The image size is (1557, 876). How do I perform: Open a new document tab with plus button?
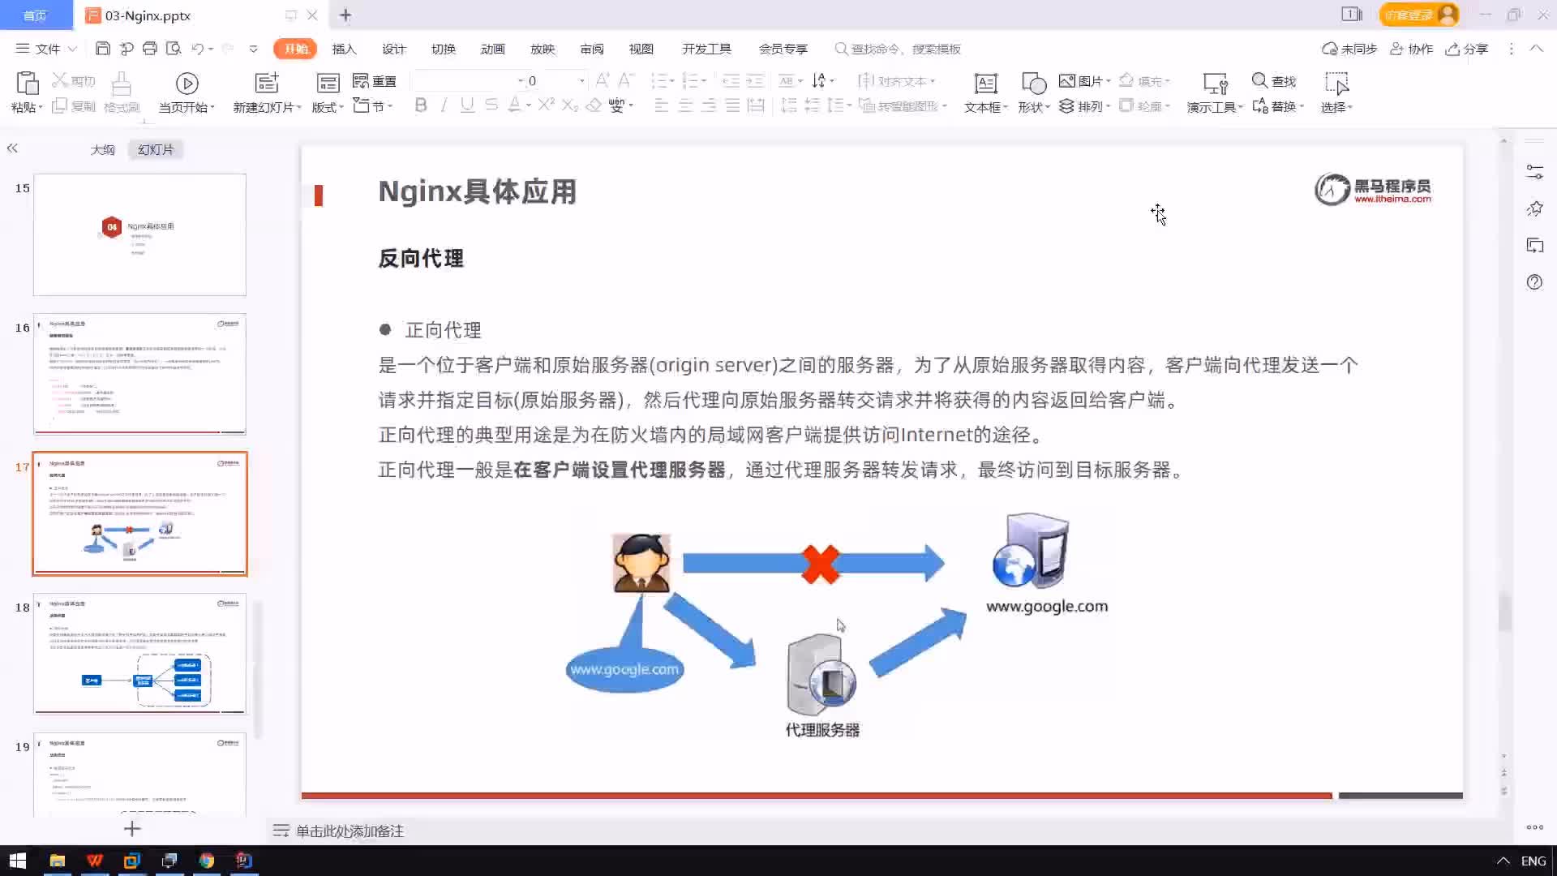[x=345, y=15]
